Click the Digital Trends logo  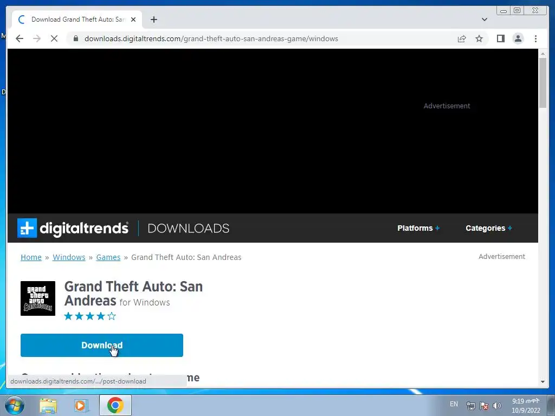pyautogui.click(x=73, y=228)
